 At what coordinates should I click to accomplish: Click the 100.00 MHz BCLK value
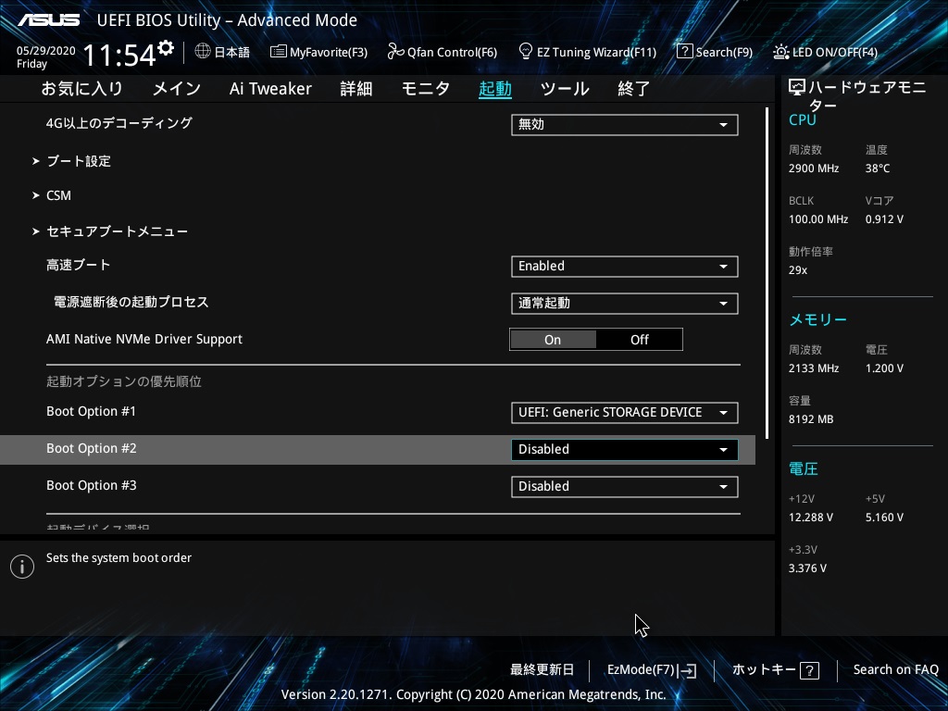818,219
